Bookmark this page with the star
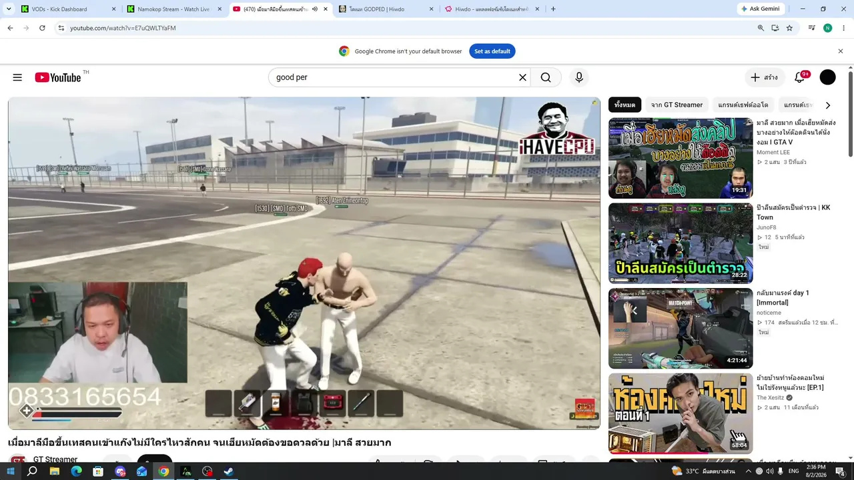854x480 pixels. pos(789,28)
